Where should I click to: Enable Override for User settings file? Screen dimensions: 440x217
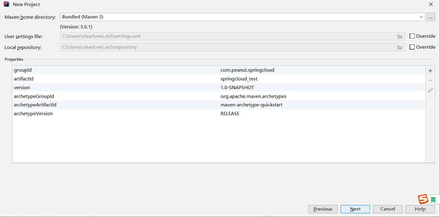point(412,36)
